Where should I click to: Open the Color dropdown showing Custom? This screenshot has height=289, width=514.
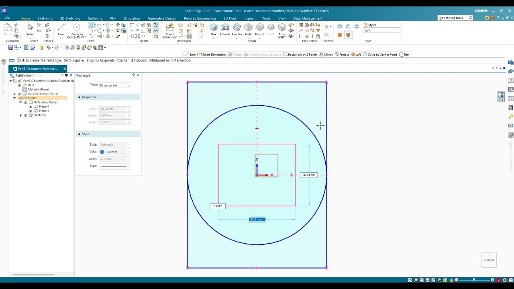115,152
